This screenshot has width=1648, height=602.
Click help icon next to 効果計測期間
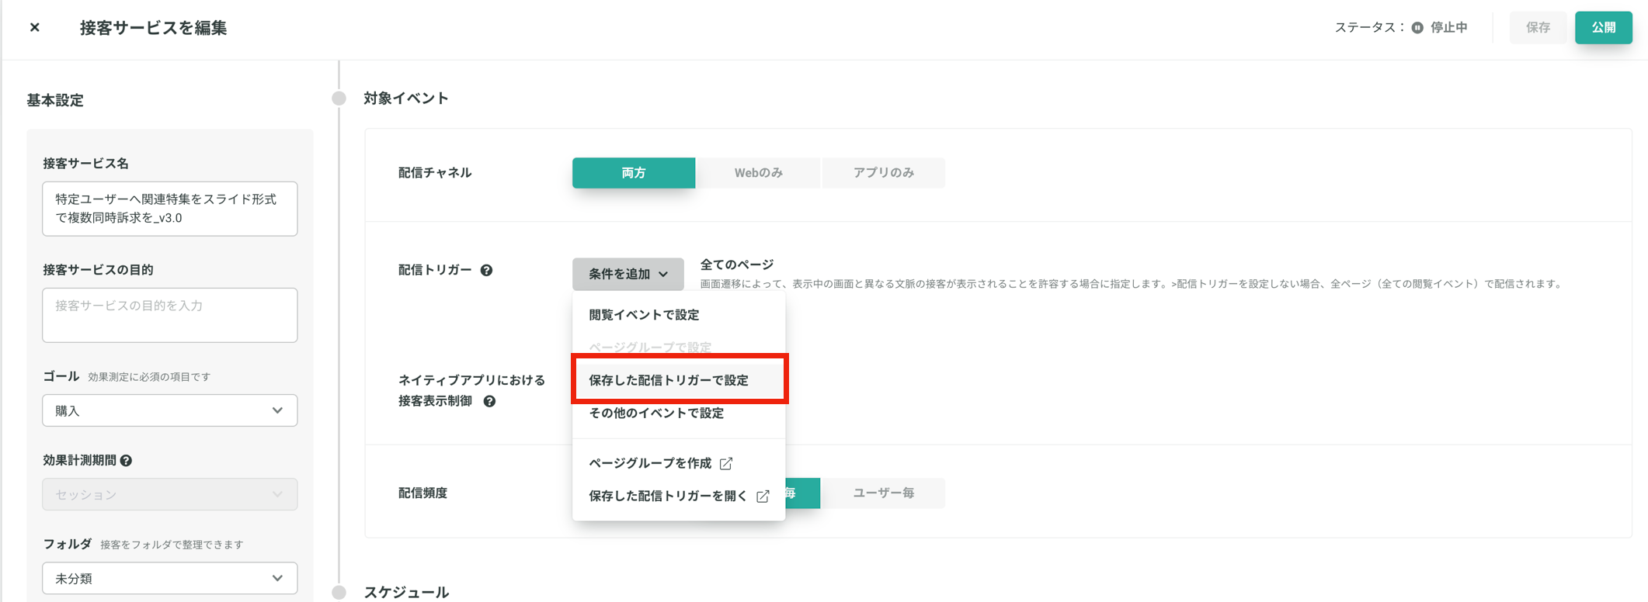(127, 461)
